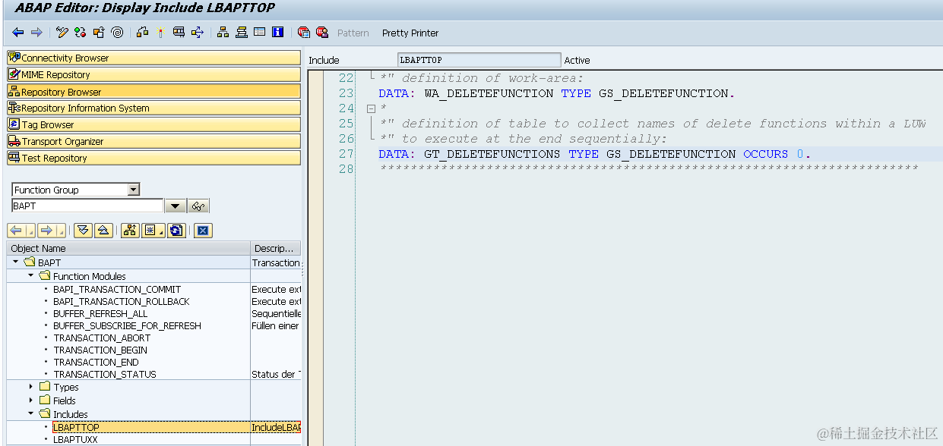The image size is (943, 446).
Task: Click the Pattern button
Action: tap(353, 33)
